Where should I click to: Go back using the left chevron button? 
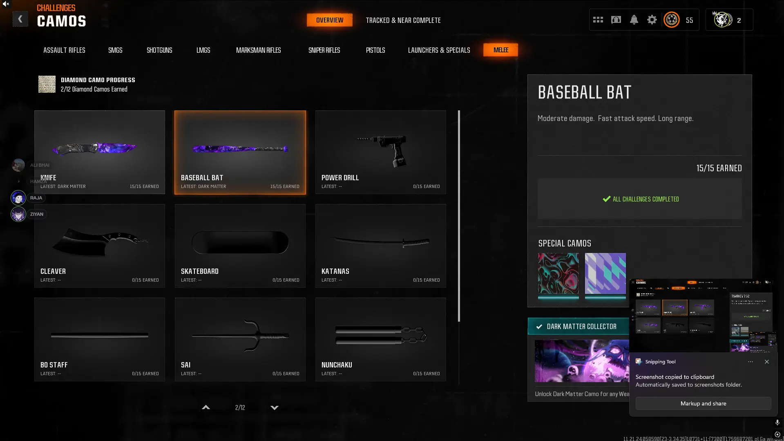20,19
